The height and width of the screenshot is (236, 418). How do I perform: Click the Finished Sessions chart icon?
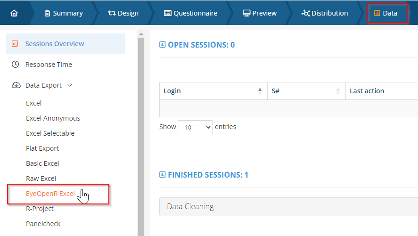tap(163, 175)
